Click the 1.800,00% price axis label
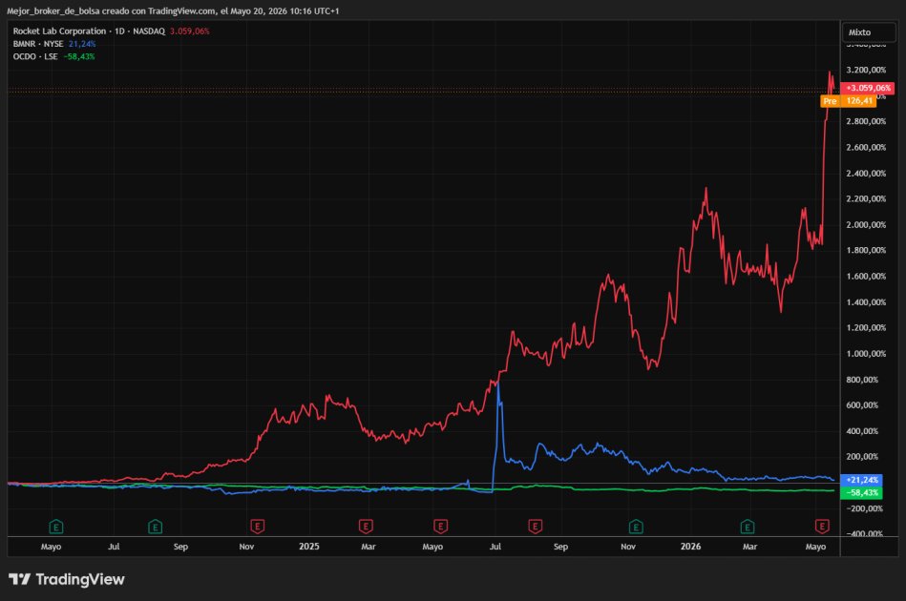The image size is (906, 601). [x=866, y=250]
